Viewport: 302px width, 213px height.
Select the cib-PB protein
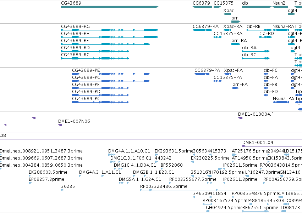266,88
